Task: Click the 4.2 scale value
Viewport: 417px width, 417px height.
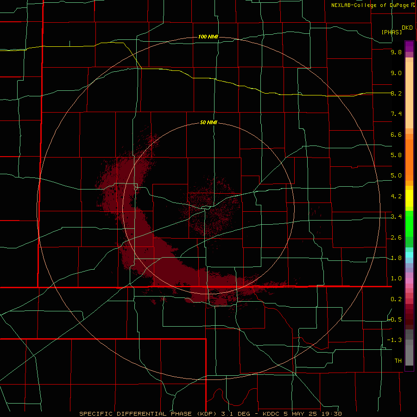Action: pos(396,196)
